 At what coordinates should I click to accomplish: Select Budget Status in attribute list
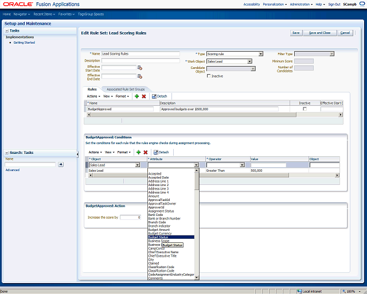[x=171, y=237]
